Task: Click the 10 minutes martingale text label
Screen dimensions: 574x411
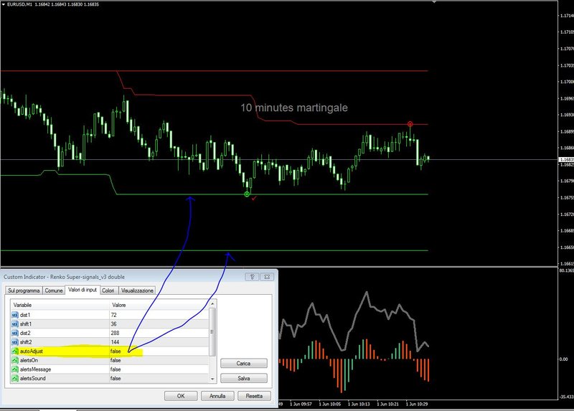Action: [294, 108]
